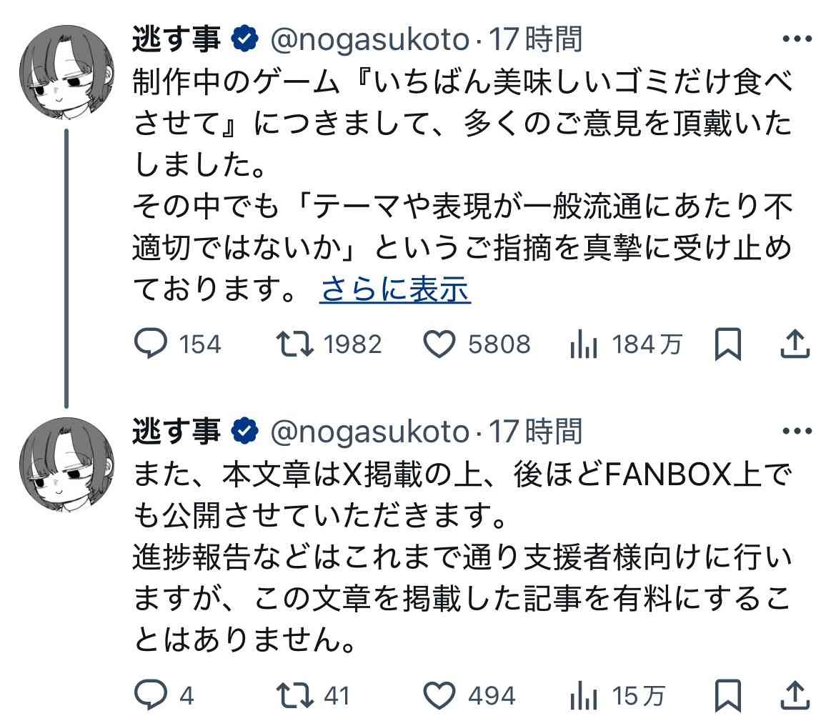Viewport: 836px width, 726px height.
Task: Bookmark the first post about the game
Action: (x=727, y=345)
